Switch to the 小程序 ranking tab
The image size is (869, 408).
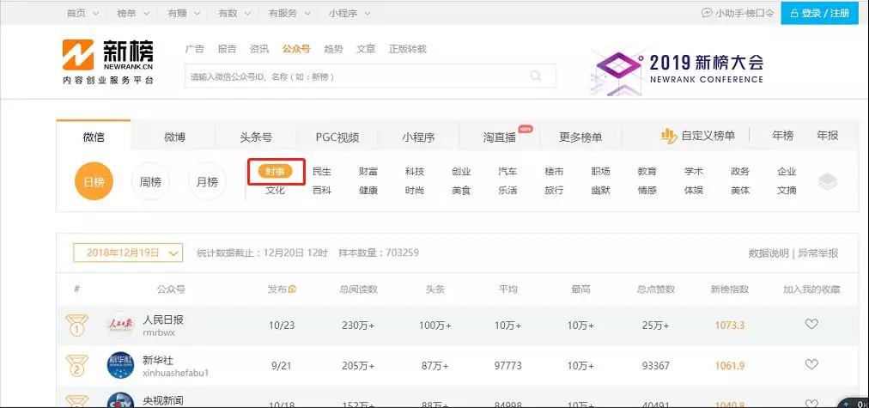tap(418, 137)
